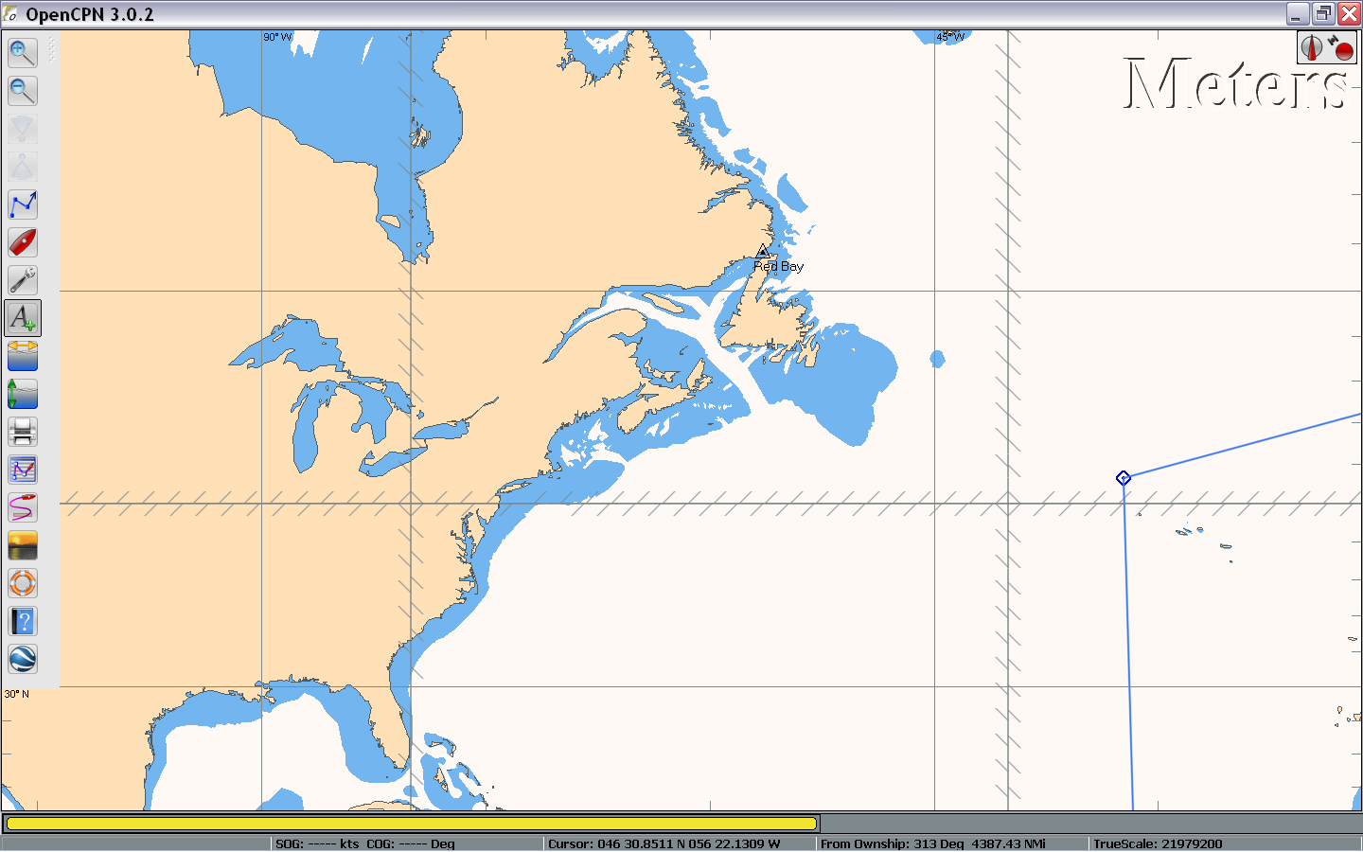Drop a Man Overboard marker (lifebuoy icon)
The height and width of the screenshot is (852, 1363).
point(23,583)
